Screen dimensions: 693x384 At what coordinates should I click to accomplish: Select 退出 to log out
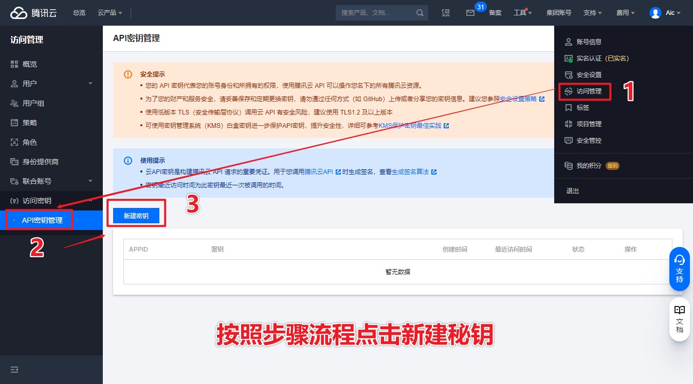pyautogui.click(x=572, y=191)
